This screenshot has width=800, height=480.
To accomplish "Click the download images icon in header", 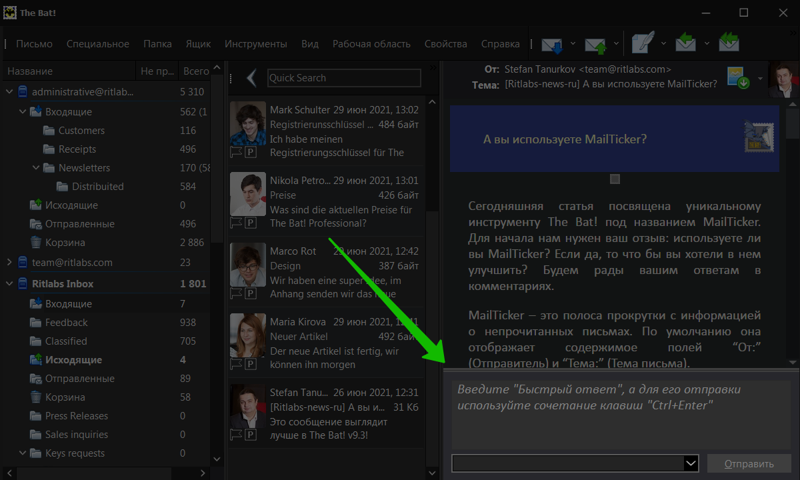I will tap(739, 77).
